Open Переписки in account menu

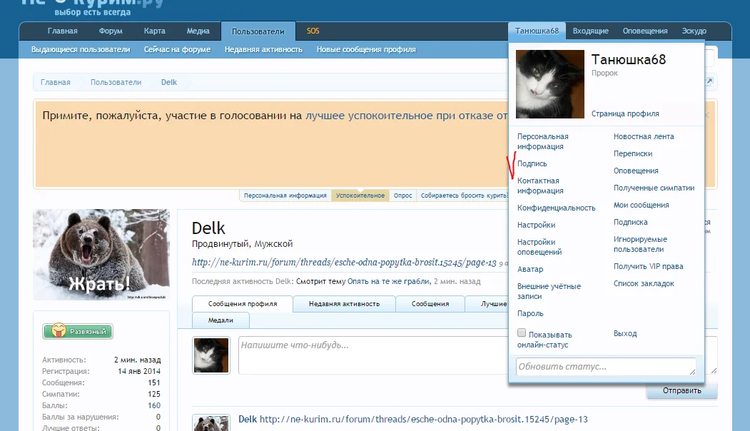tap(633, 154)
